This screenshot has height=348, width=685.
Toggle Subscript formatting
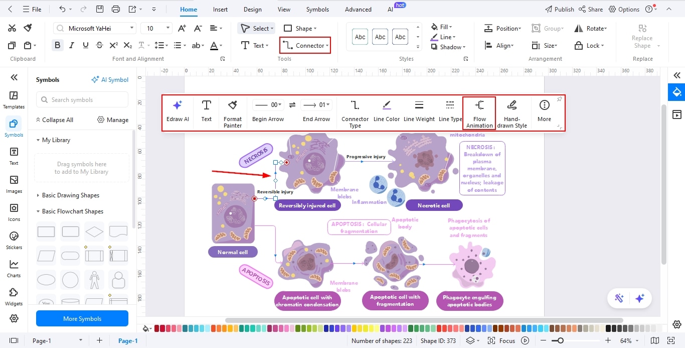pyautogui.click(x=128, y=45)
